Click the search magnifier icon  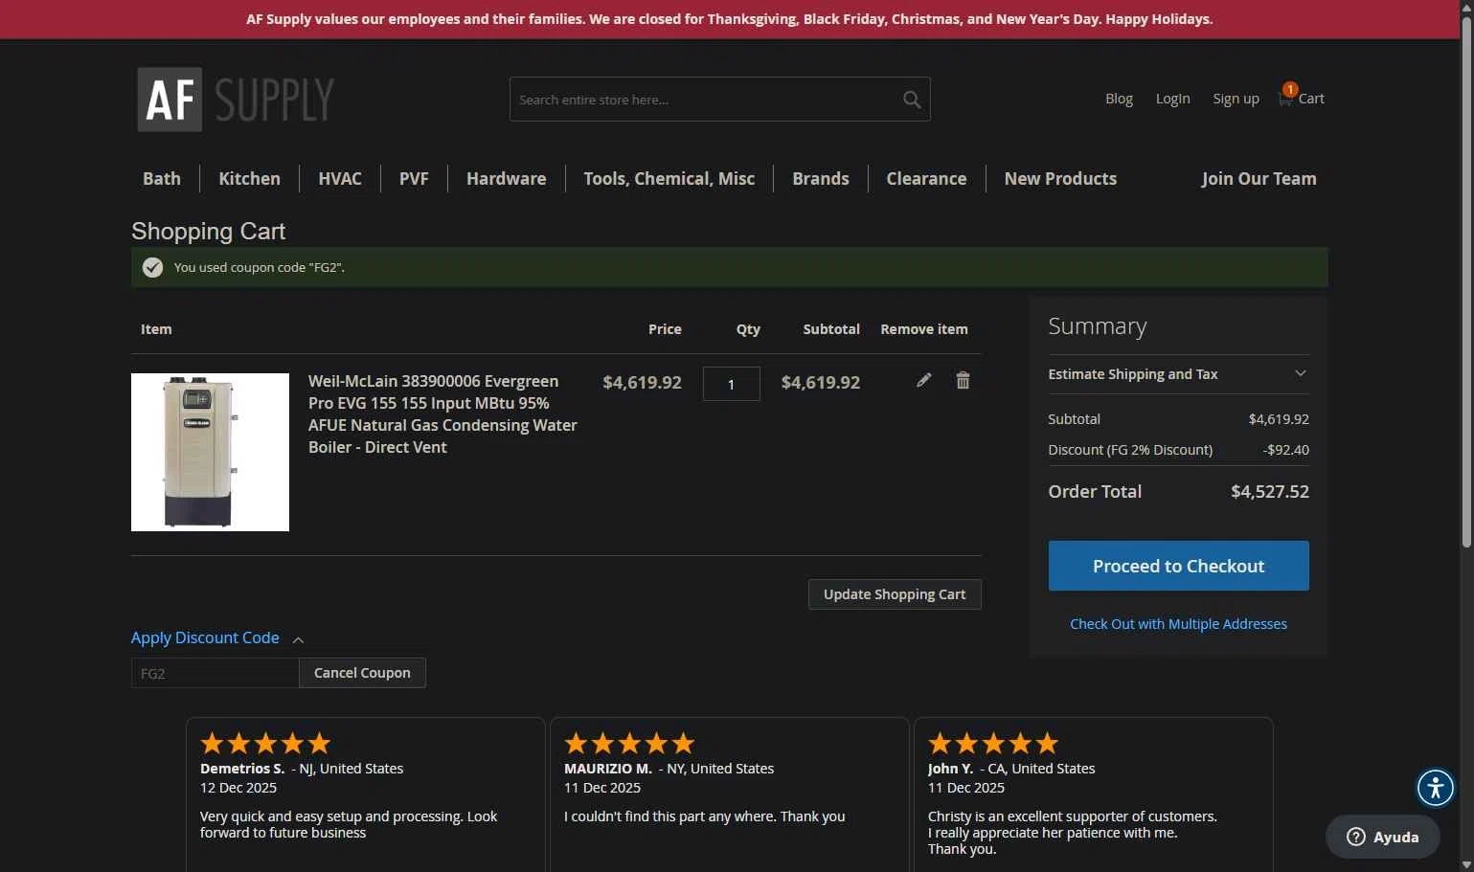pyautogui.click(x=912, y=100)
